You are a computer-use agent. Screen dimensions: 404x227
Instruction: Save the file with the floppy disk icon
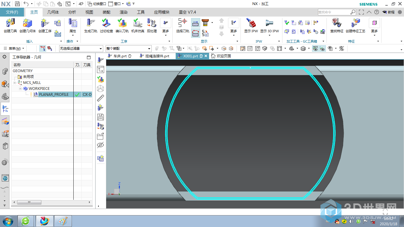click(x=17, y=4)
